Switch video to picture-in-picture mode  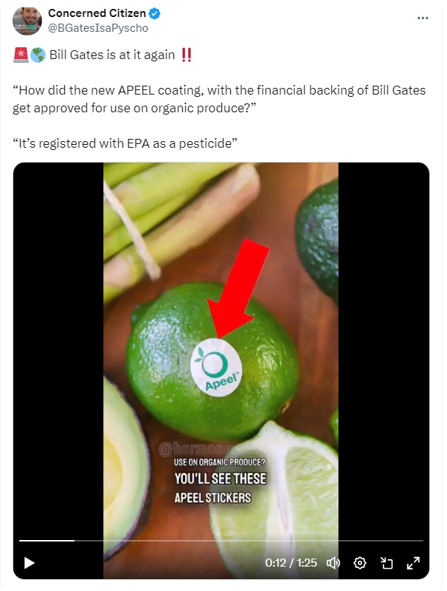(x=387, y=563)
